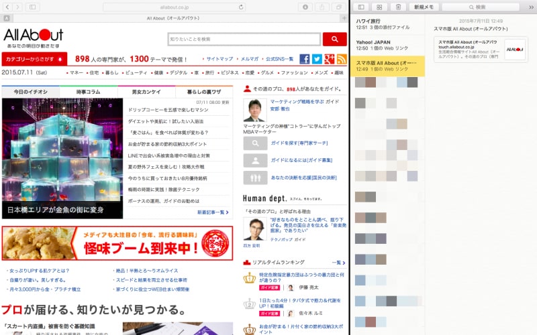Open the touch.allabout.co.jp web link card
This screenshot has width=537, height=335.
tap(480, 50)
